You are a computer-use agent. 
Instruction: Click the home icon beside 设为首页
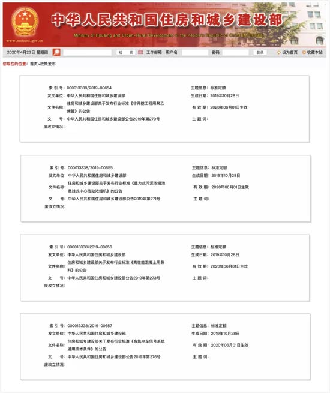point(278,52)
